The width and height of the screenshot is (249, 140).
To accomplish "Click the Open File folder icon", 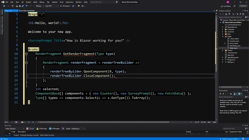I will [17, 6].
